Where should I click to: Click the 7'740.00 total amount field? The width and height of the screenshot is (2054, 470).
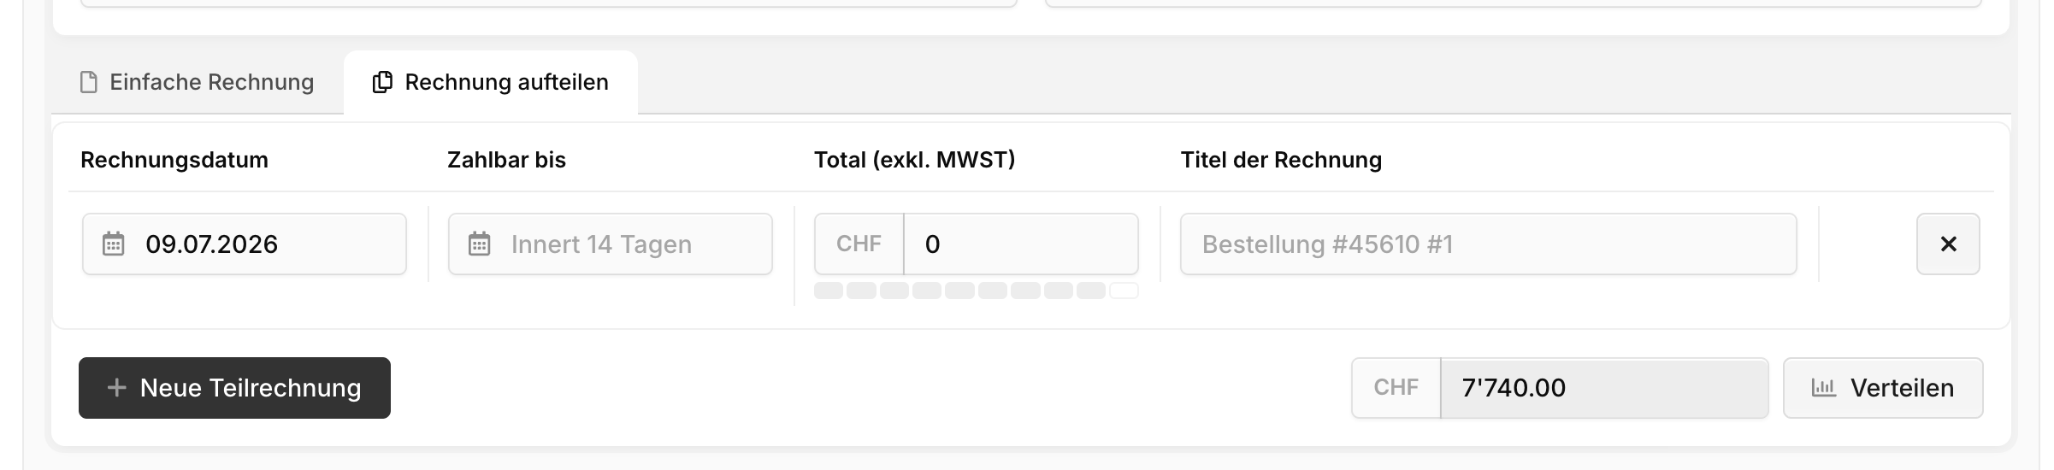[x=1604, y=388]
